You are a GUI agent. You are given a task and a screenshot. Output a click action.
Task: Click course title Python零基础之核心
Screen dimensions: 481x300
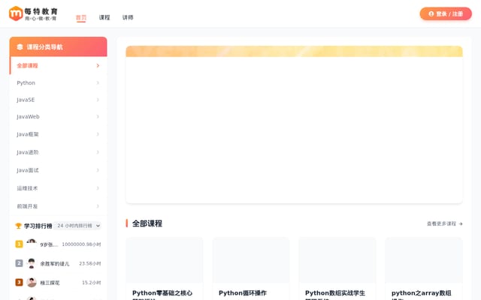[x=162, y=293]
